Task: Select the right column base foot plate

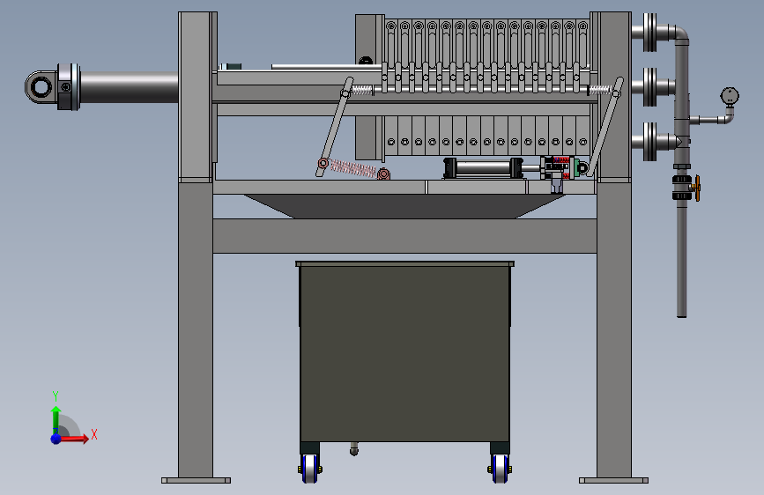Action: pyautogui.click(x=613, y=480)
